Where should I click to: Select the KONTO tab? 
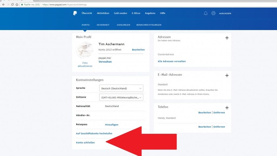(85, 25)
